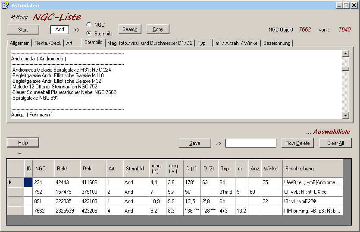Select the NGC radio button
The width and height of the screenshot is (360, 232).
(89, 25)
